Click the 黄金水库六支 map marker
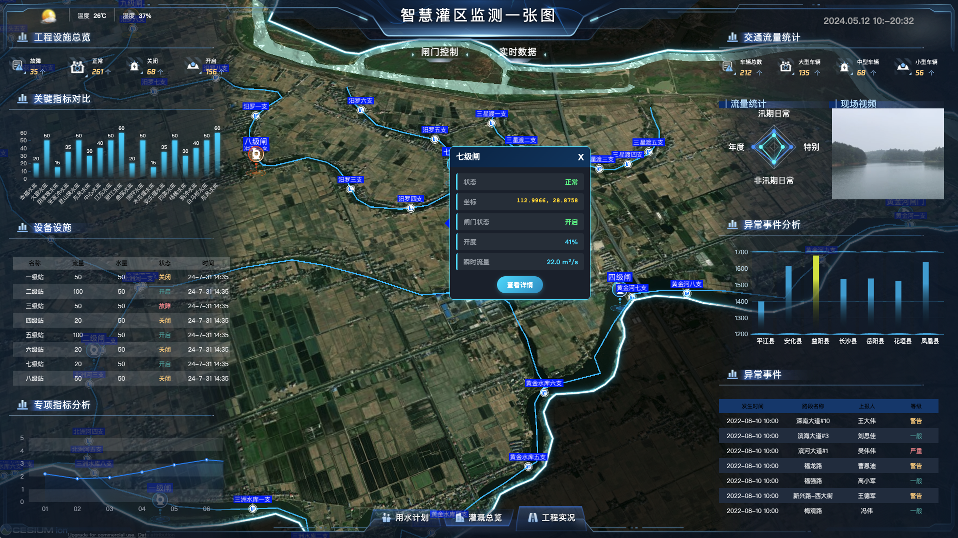The width and height of the screenshot is (958, 538). coord(544,393)
